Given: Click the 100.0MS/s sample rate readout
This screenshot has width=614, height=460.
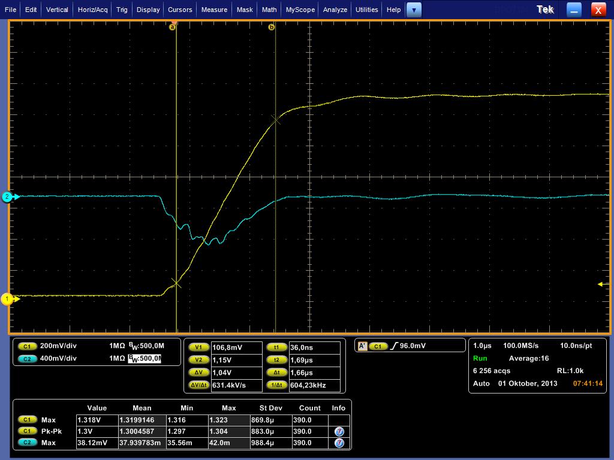Looking at the screenshot, I should click(521, 346).
